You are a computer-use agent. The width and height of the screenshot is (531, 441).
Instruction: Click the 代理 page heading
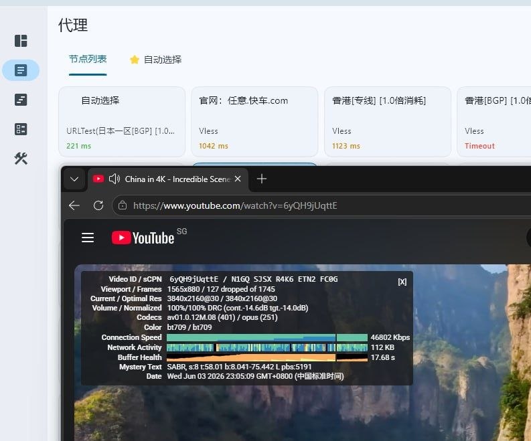click(x=73, y=25)
